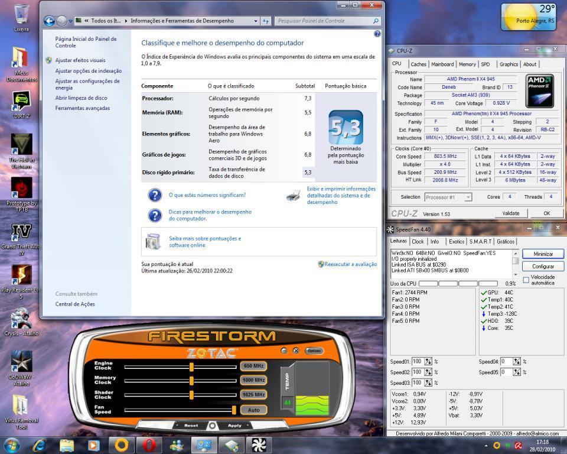Open the S.M.A.R.T tab in SpeedFan
This screenshot has height=454, width=567.
(x=480, y=241)
